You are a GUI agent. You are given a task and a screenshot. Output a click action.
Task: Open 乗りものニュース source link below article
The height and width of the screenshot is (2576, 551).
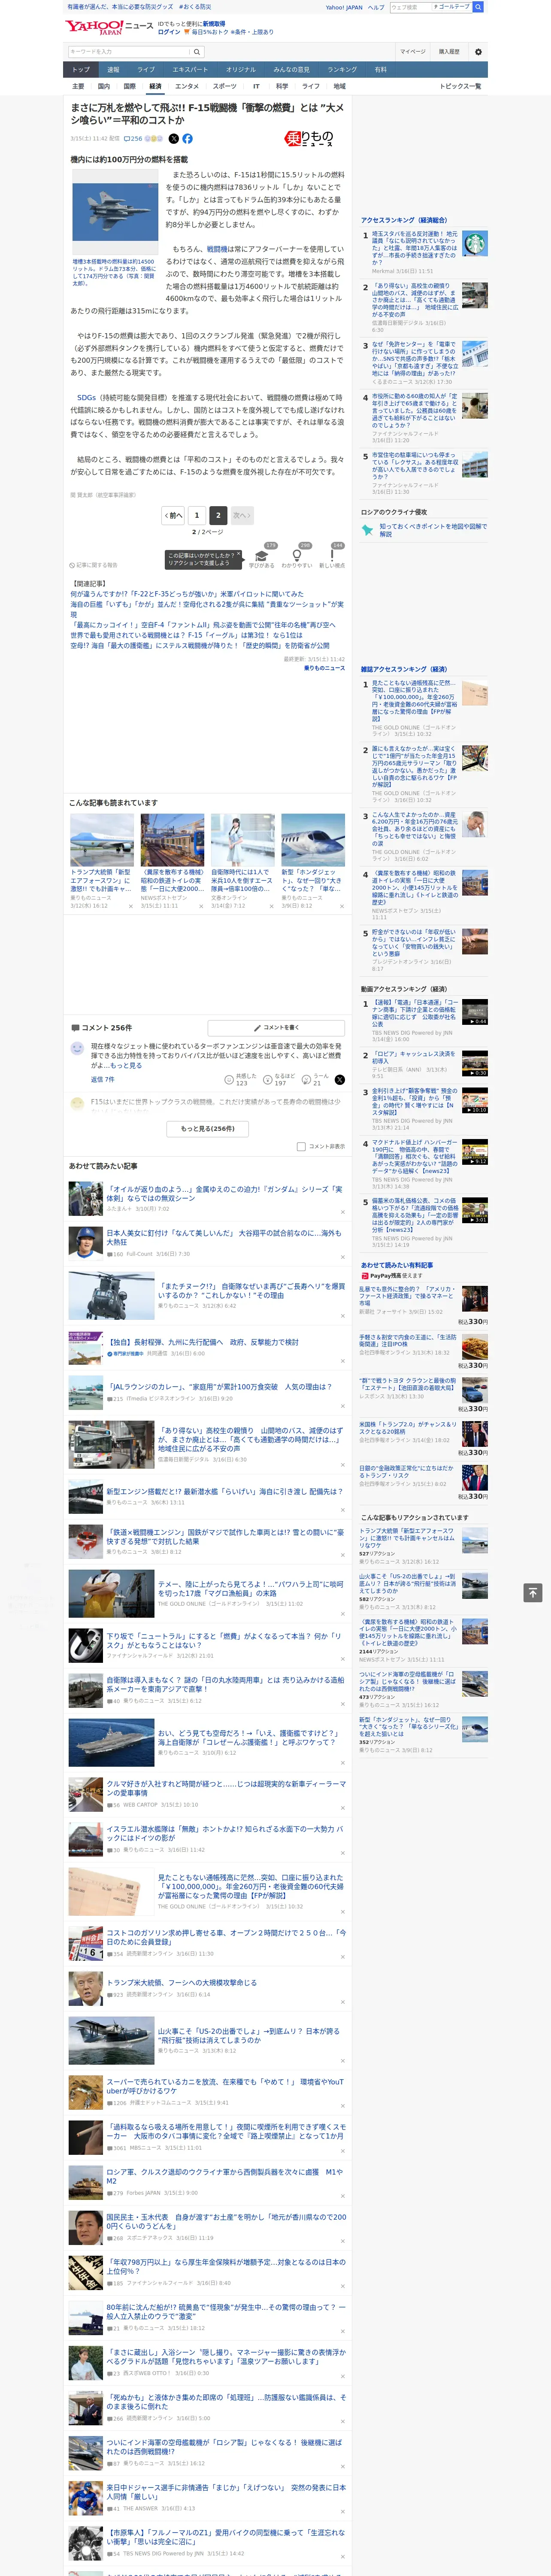point(324,667)
